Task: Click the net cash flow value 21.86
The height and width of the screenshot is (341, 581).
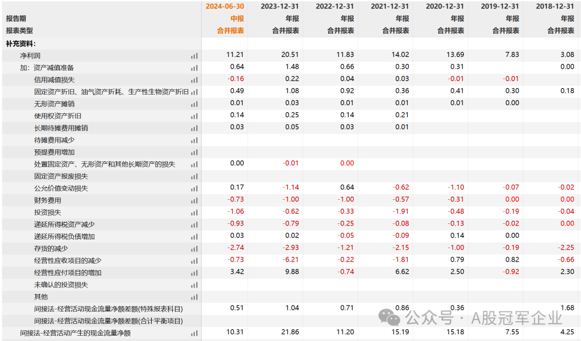Action: coord(290,332)
